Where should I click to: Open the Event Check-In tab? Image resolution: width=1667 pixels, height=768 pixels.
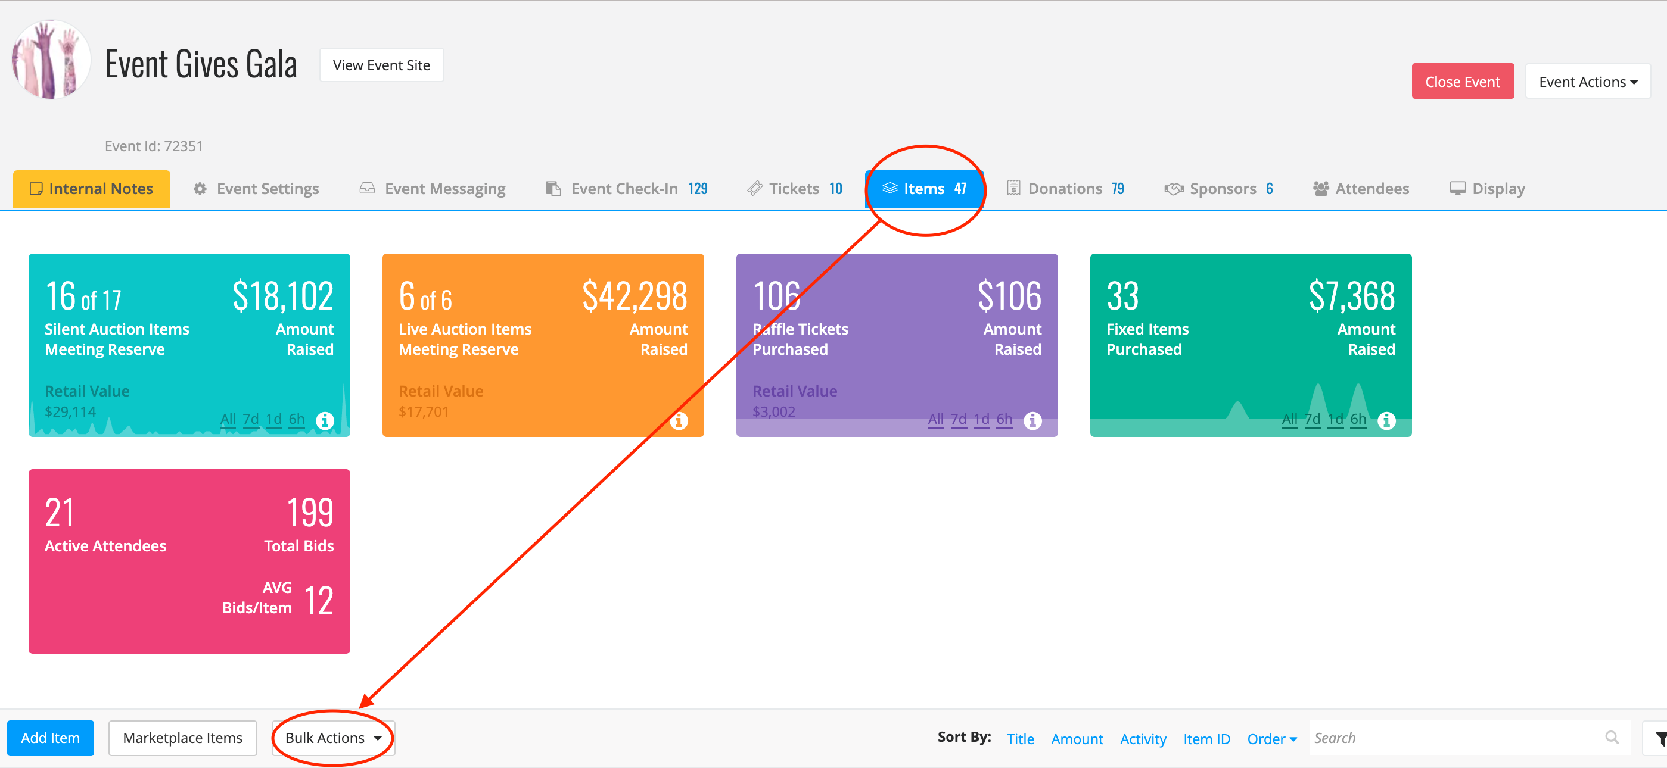[x=626, y=189]
